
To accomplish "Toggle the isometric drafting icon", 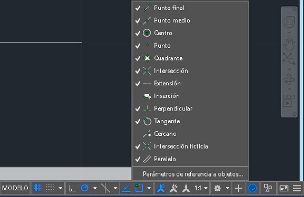I will point(105,188).
